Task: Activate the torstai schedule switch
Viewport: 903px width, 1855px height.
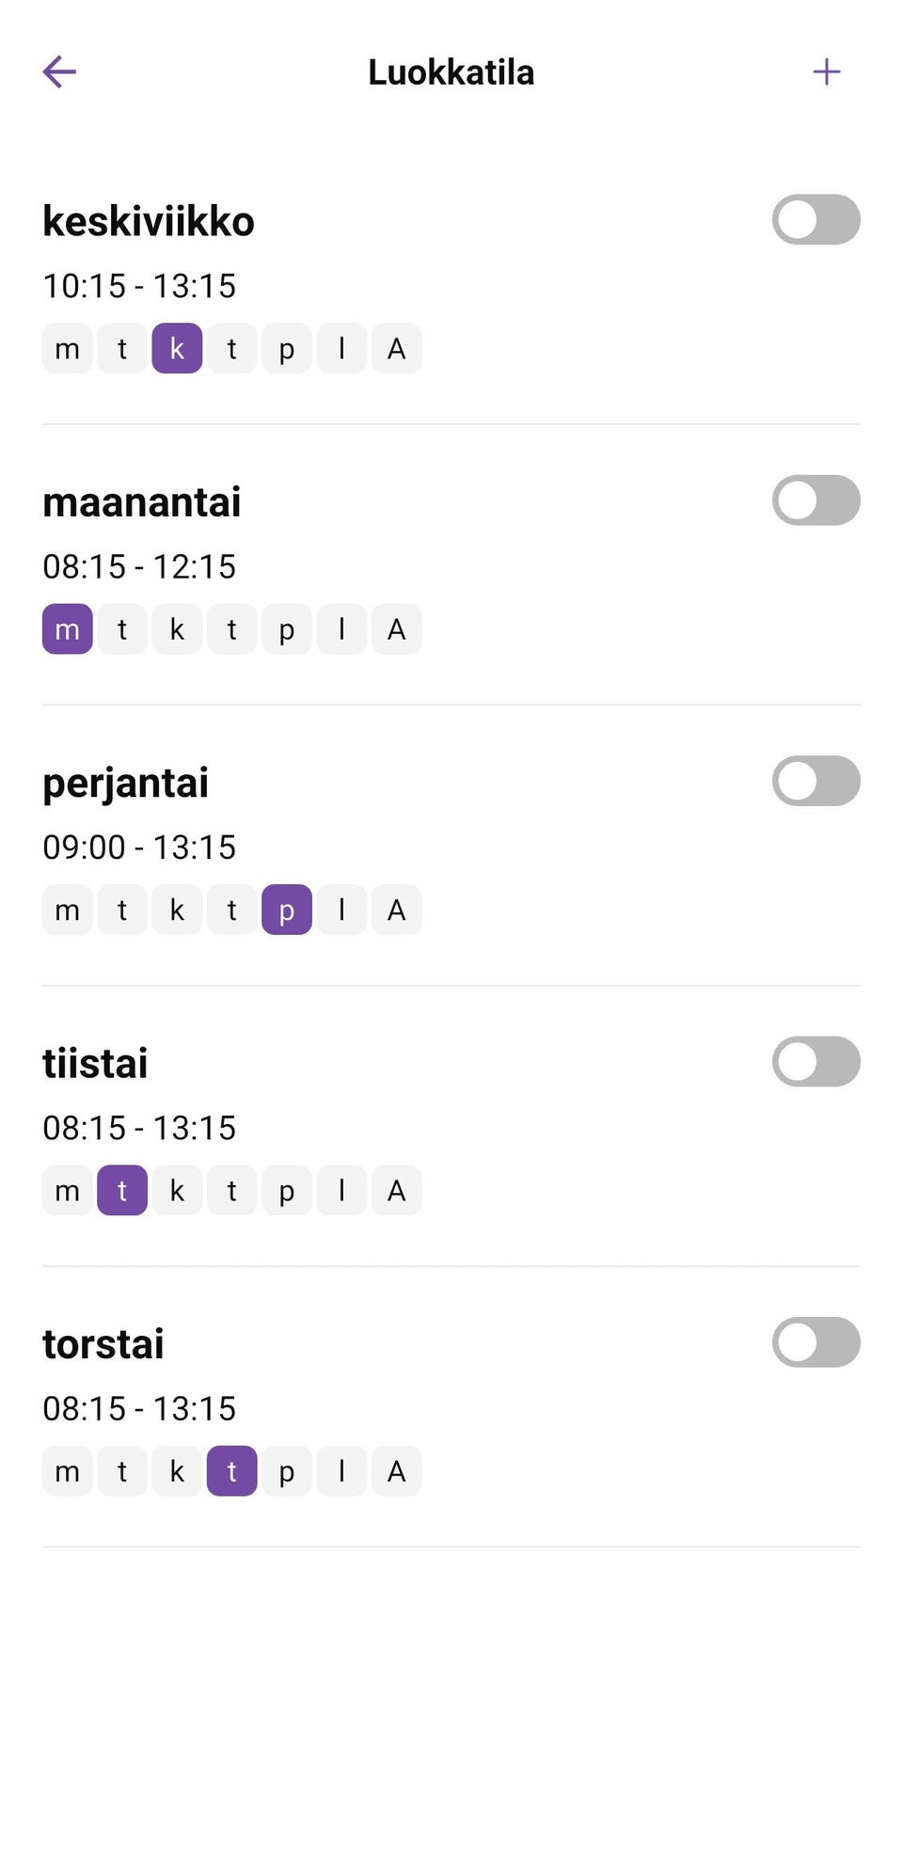Action: click(816, 1342)
